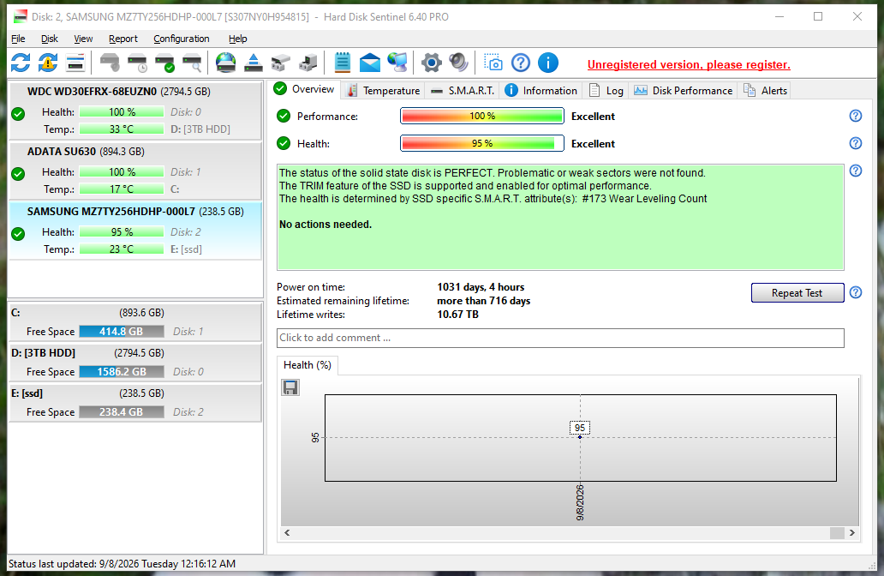This screenshot has height=576, width=884.
Task: Click the graph scrollbar left arrow
Action: (x=288, y=532)
